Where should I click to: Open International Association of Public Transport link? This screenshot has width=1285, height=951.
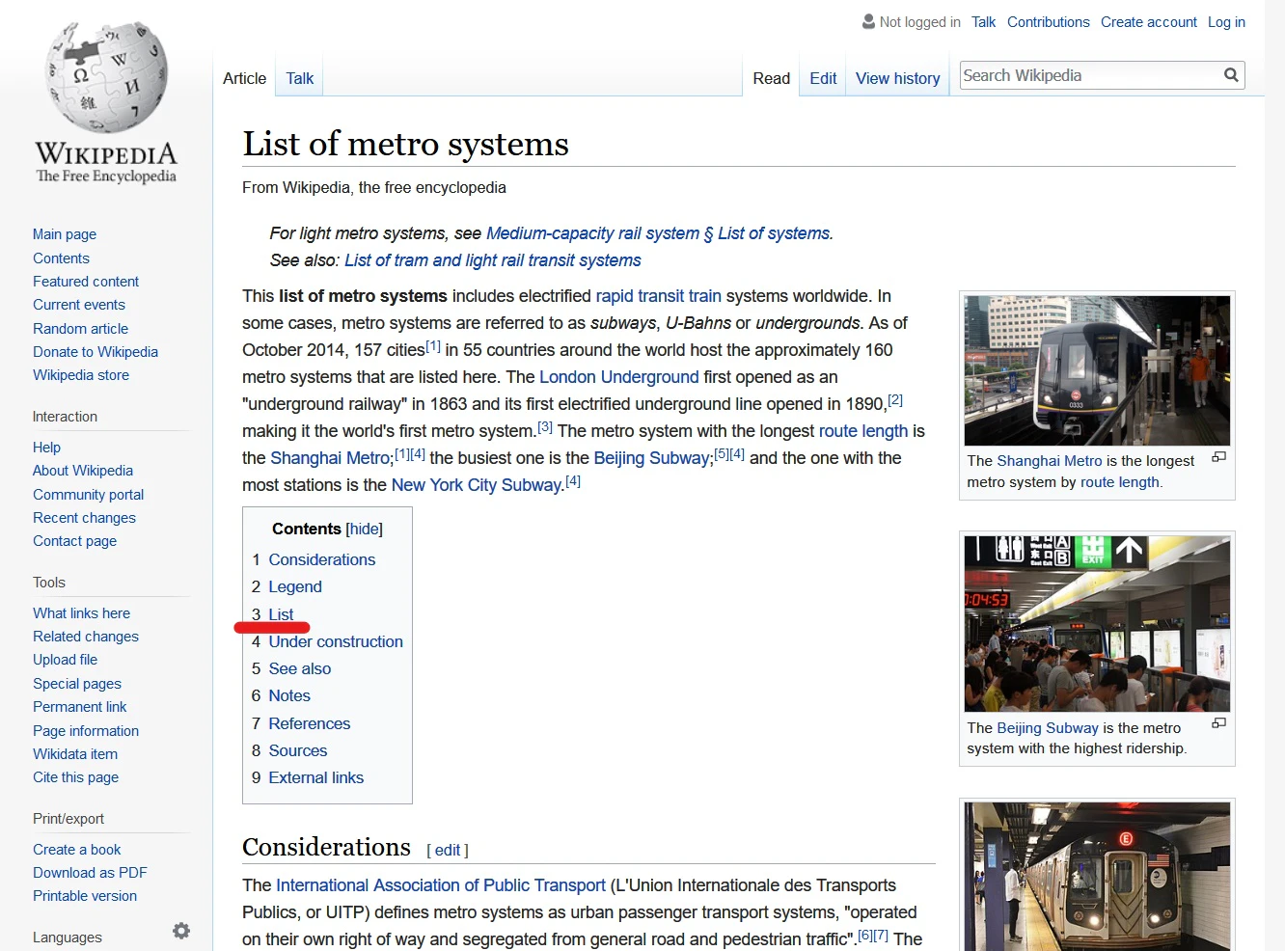tap(440, 885)
